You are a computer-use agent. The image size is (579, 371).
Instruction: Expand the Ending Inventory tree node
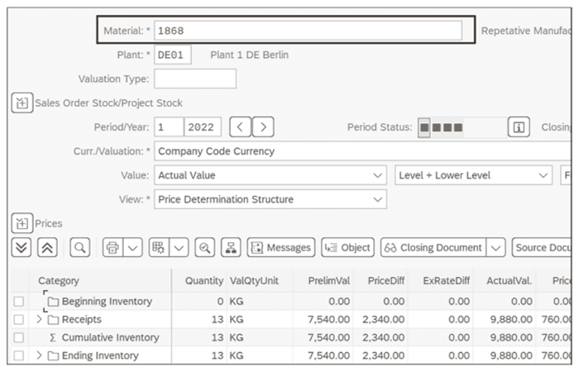click(39, 355)
